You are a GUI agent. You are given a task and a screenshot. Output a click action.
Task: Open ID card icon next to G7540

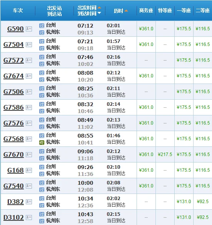[x=29, y=186]
